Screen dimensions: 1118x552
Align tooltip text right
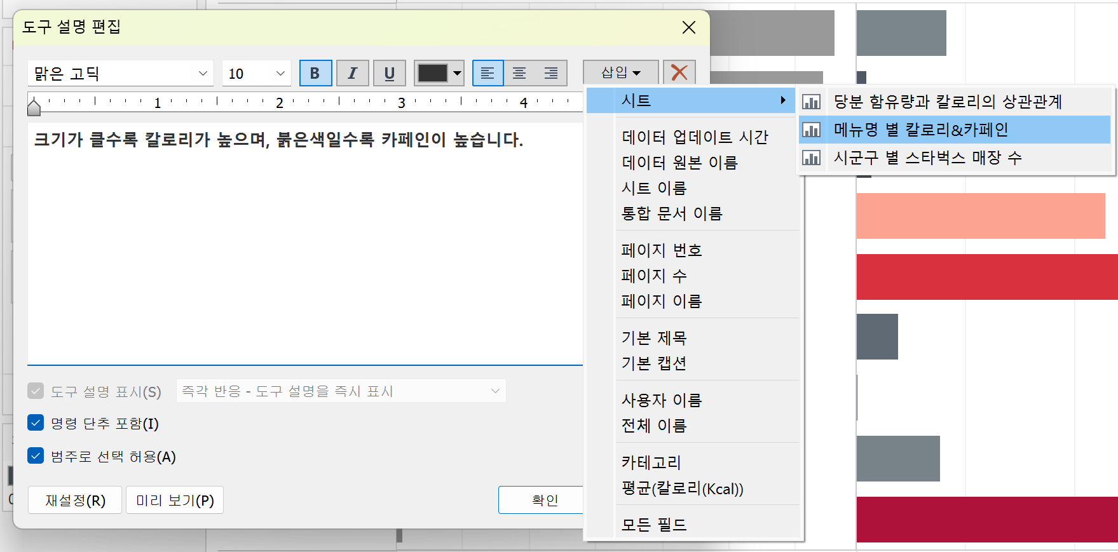[x=551, y=73]
